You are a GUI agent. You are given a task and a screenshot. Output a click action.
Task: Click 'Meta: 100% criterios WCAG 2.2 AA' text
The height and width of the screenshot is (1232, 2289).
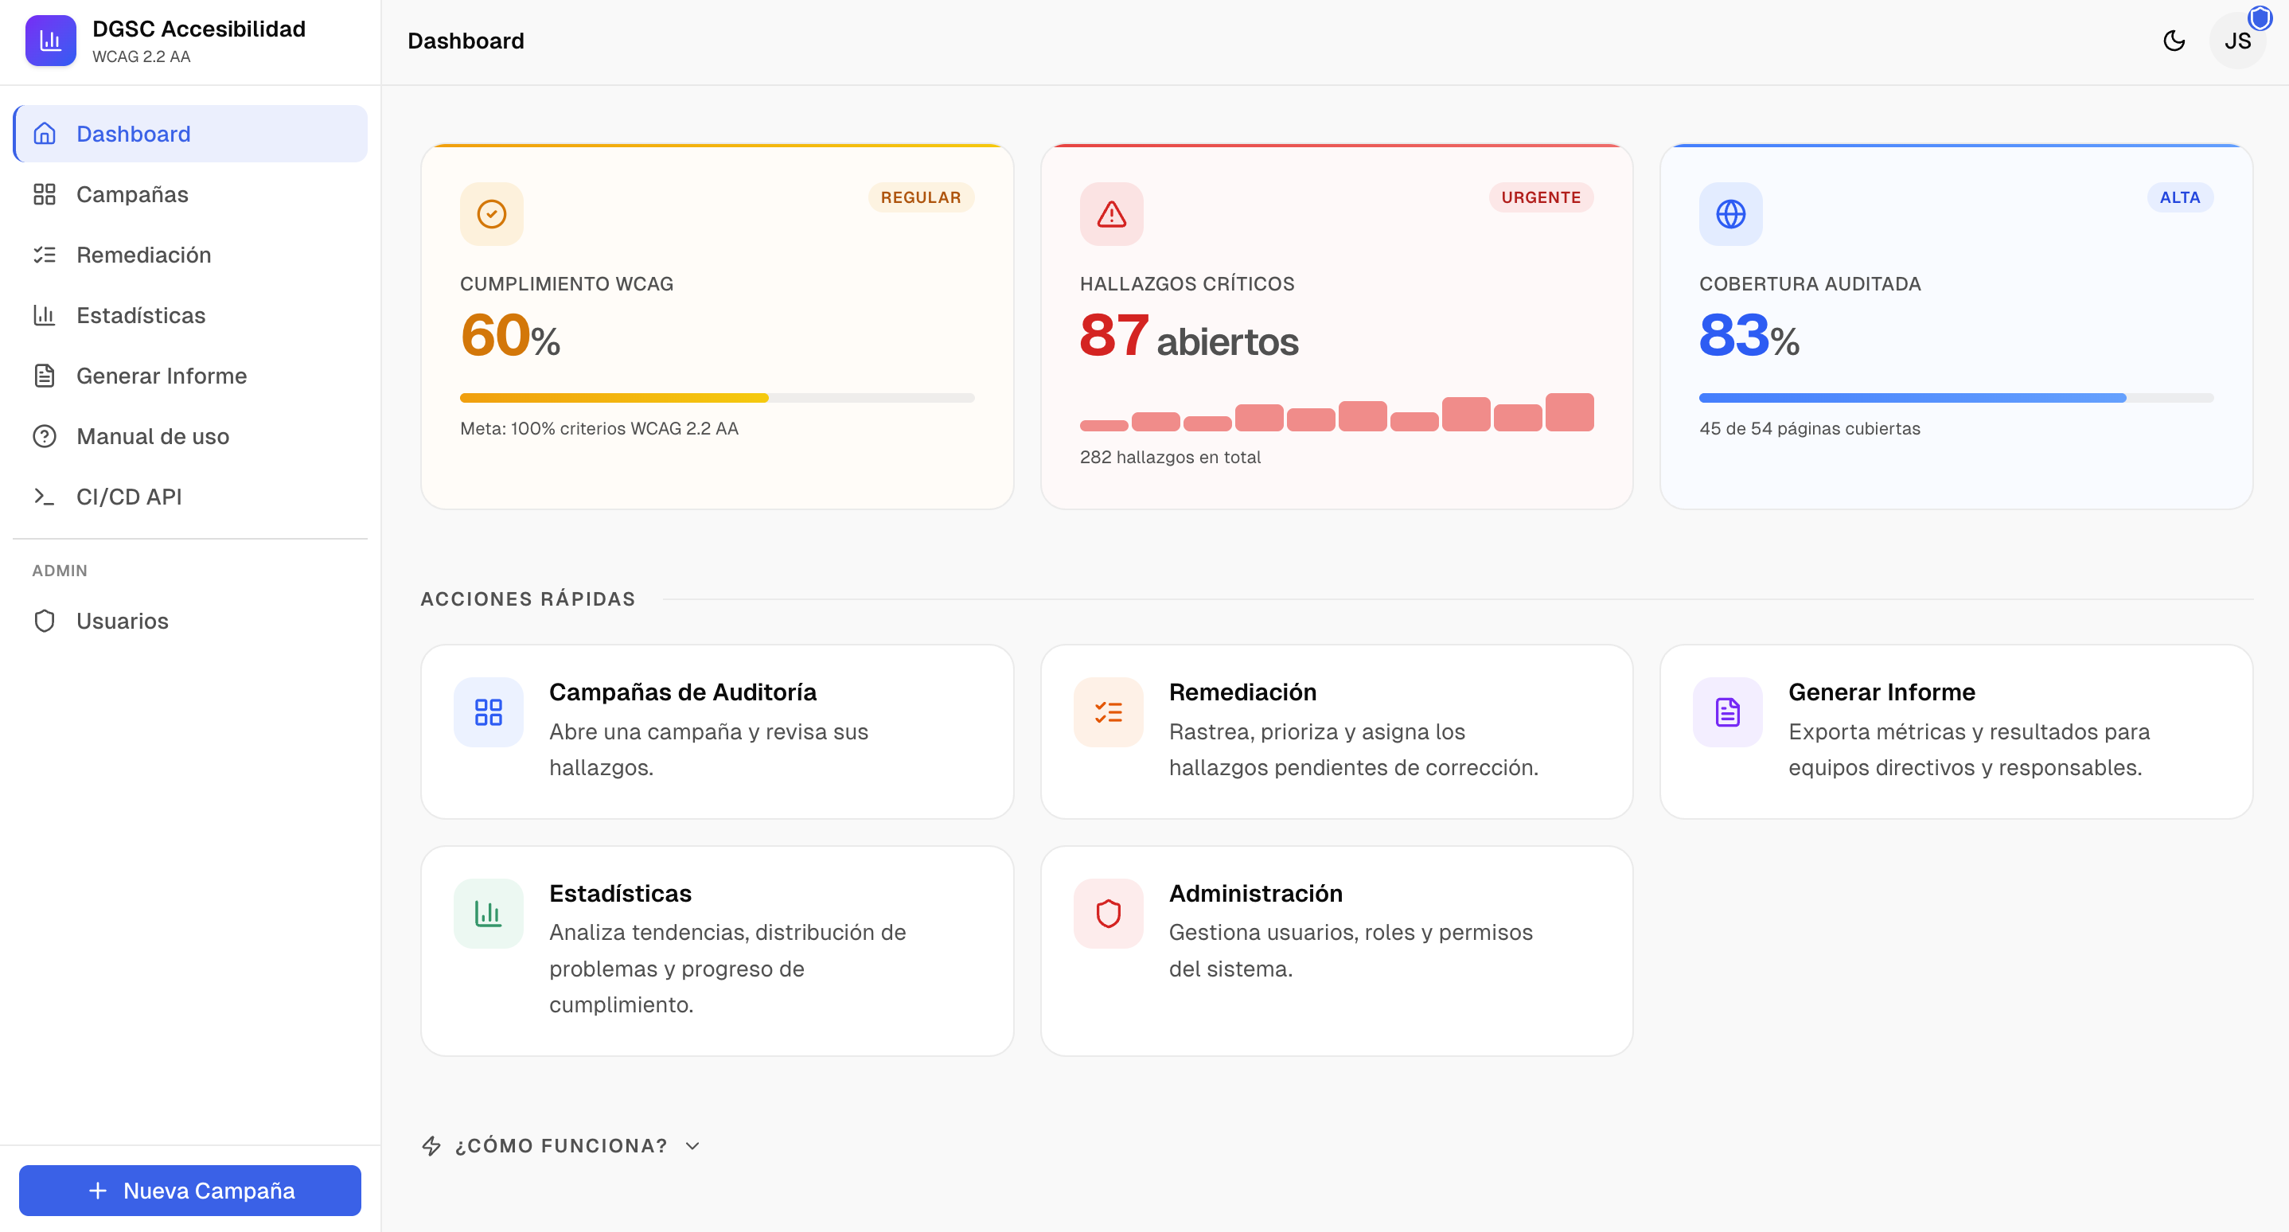tap(599, 429)
